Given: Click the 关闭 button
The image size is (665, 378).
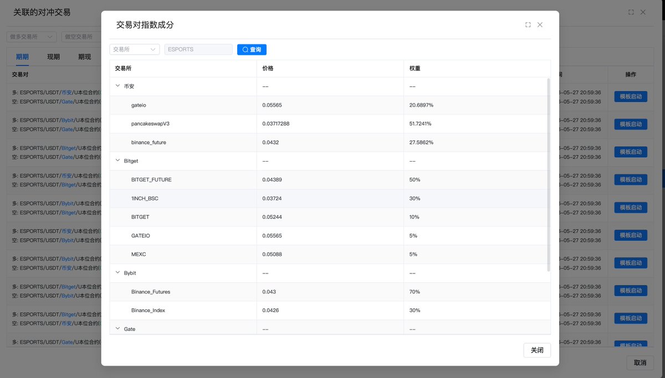Looking at the screenshot, I should (x=537, y=350).
